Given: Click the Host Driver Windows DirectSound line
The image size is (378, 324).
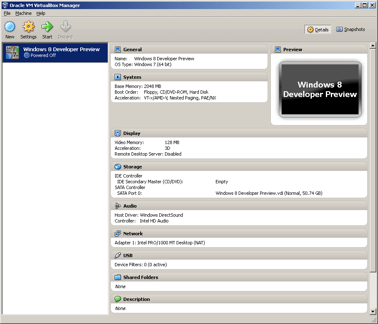Looking at the screenshot, I should pyautogui.click(x=149, y=215).
